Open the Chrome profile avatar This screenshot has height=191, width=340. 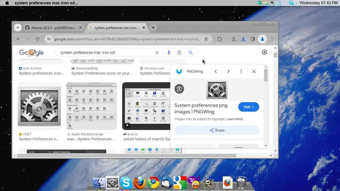click(262, 39)
